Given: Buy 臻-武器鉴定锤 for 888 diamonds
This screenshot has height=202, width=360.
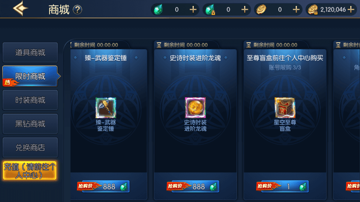Looking at the screenshot, I should 103,186.
